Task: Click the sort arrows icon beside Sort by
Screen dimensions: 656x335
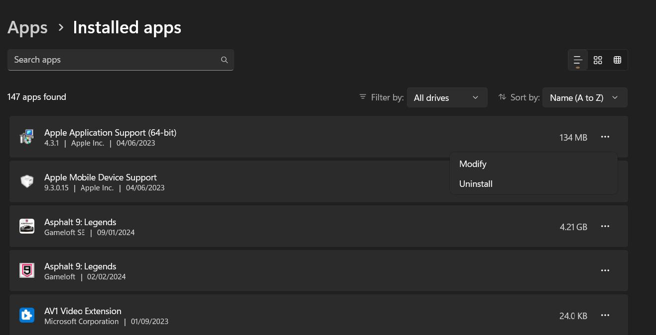Action: [502, 97]
